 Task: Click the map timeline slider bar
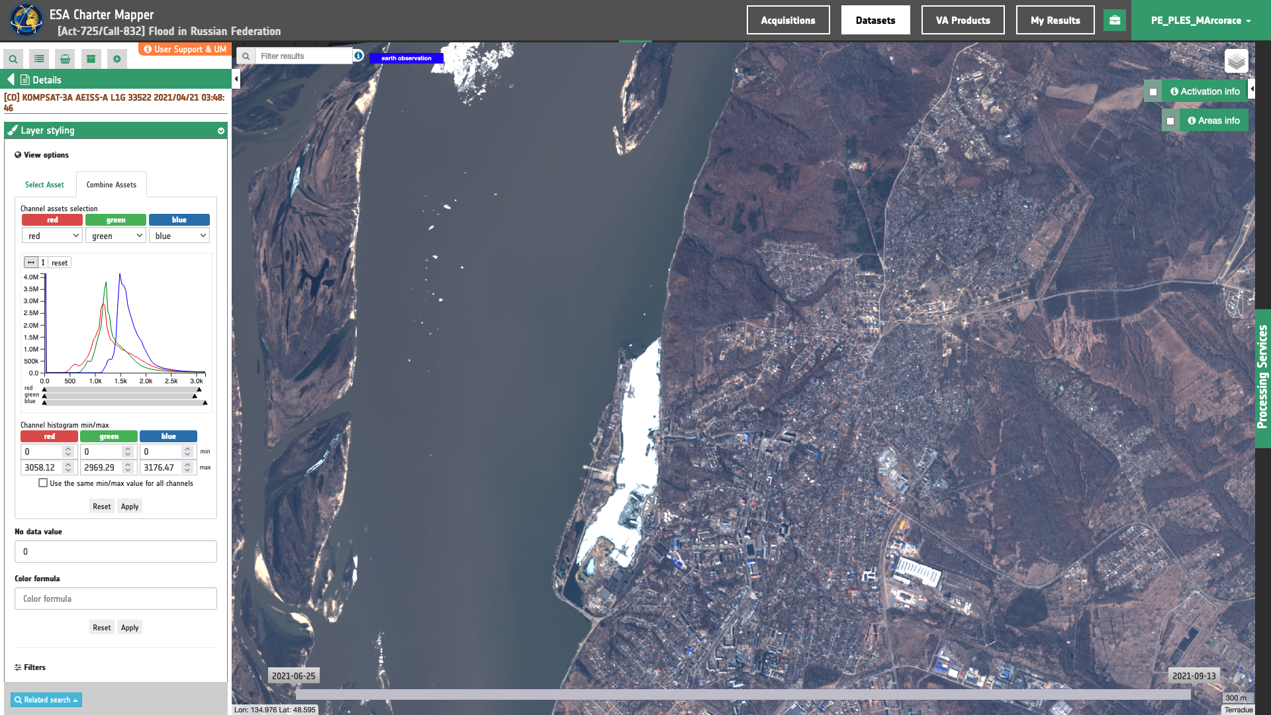[x=743, y=694]
